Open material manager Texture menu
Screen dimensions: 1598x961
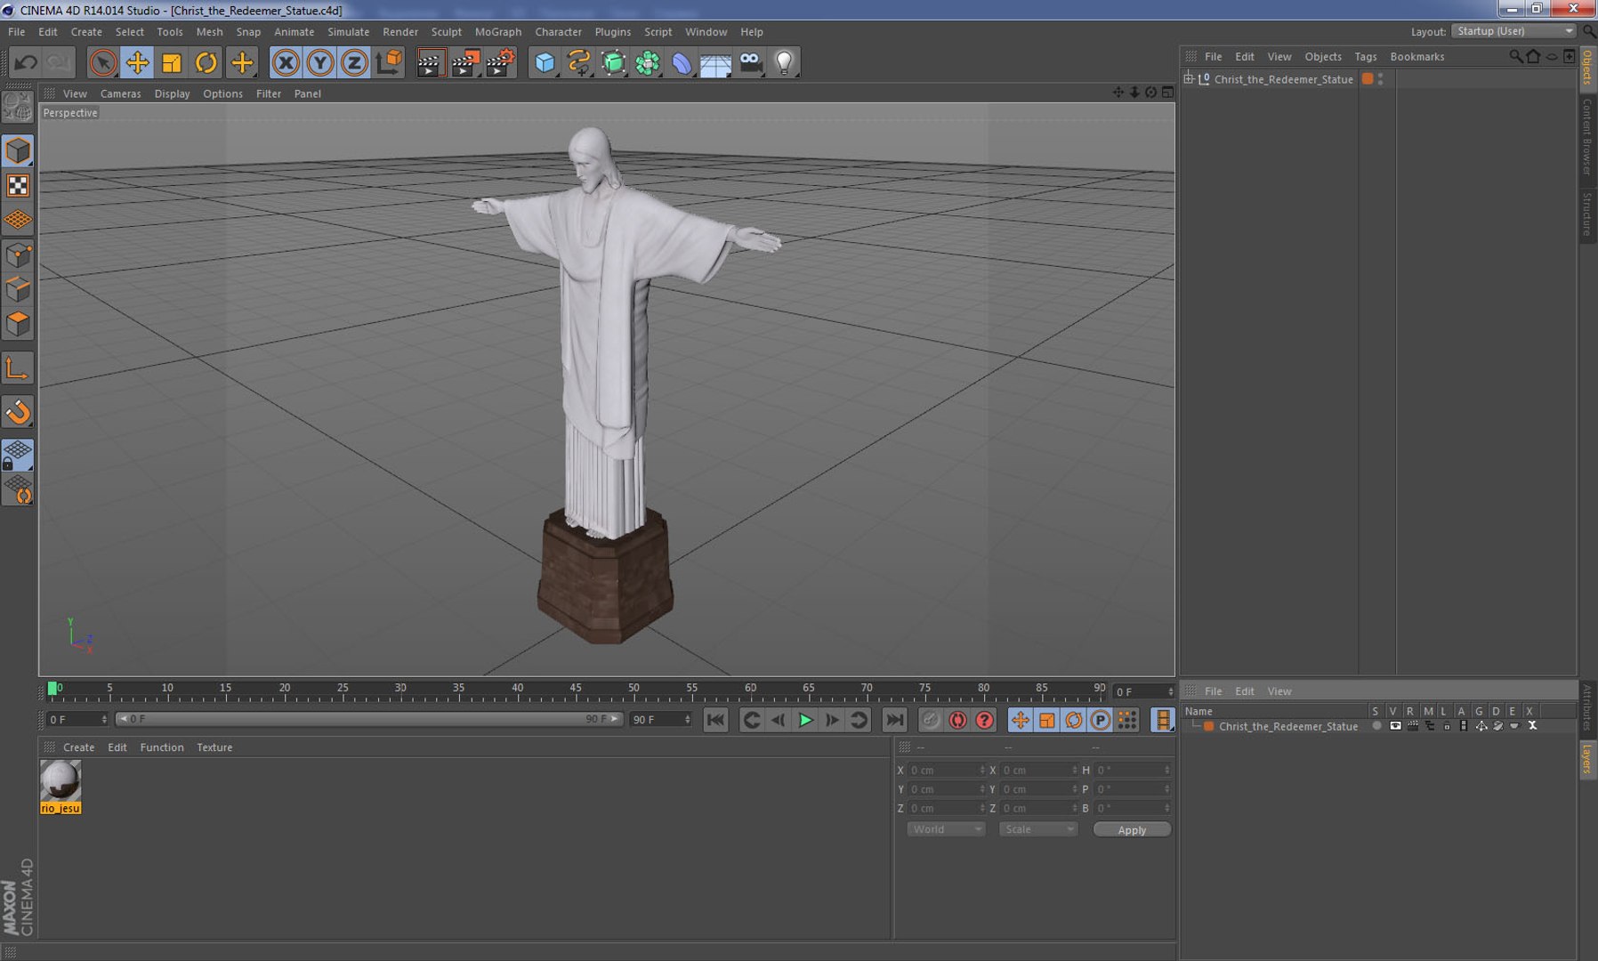pyautogui.click(x=214, y=747)
